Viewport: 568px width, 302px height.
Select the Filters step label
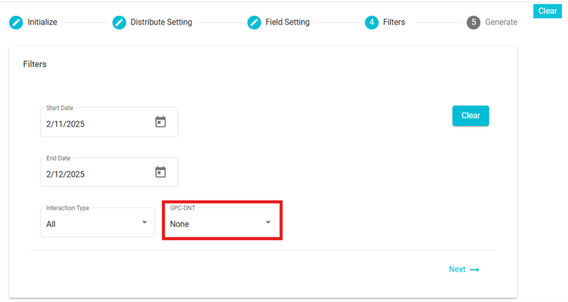tap(394, 22)
